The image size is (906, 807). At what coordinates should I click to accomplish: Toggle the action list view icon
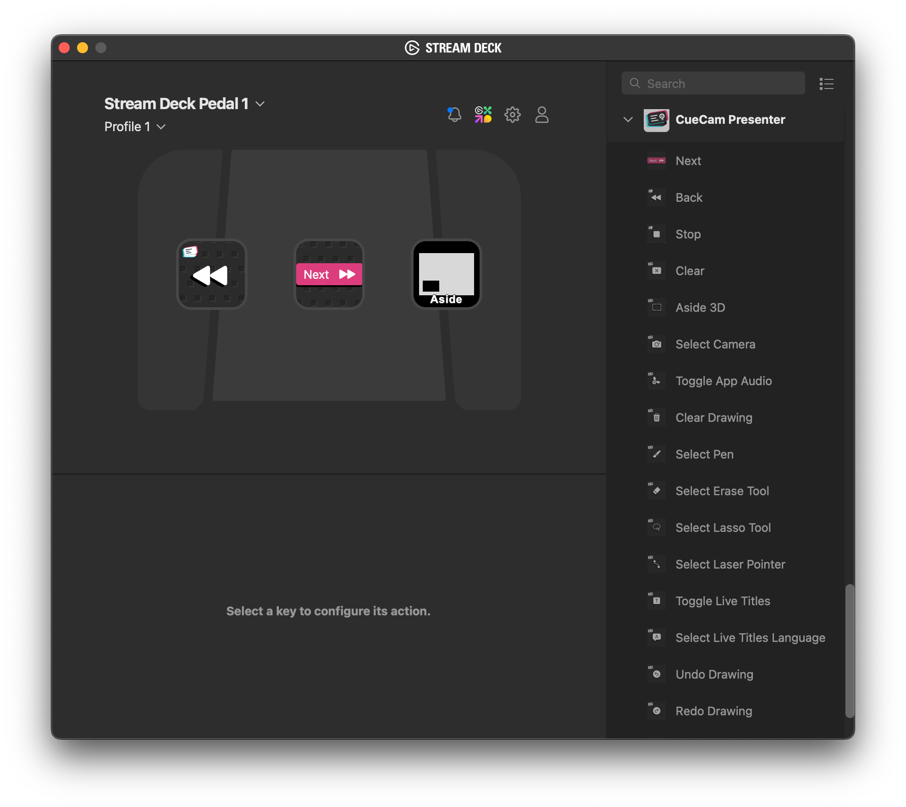(827, 83)
